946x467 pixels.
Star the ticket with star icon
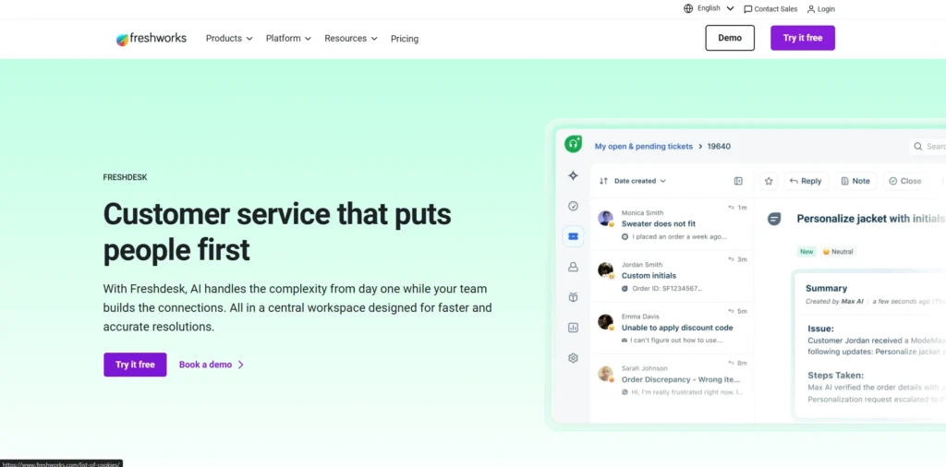pyautogui.click(x=769, y=181)
